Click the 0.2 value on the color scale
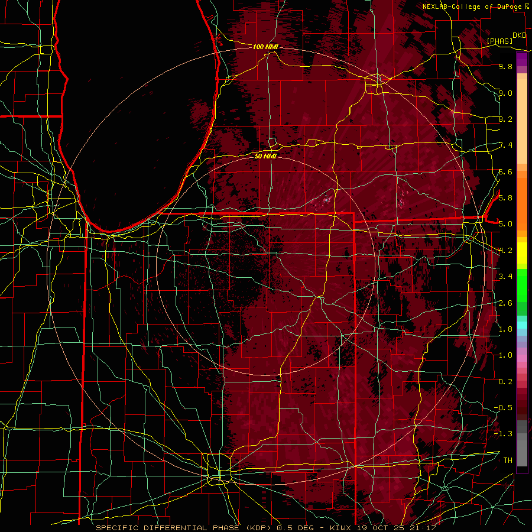This screenshot has width=532, height=532. pyautogui.click(x=505, y=381)
